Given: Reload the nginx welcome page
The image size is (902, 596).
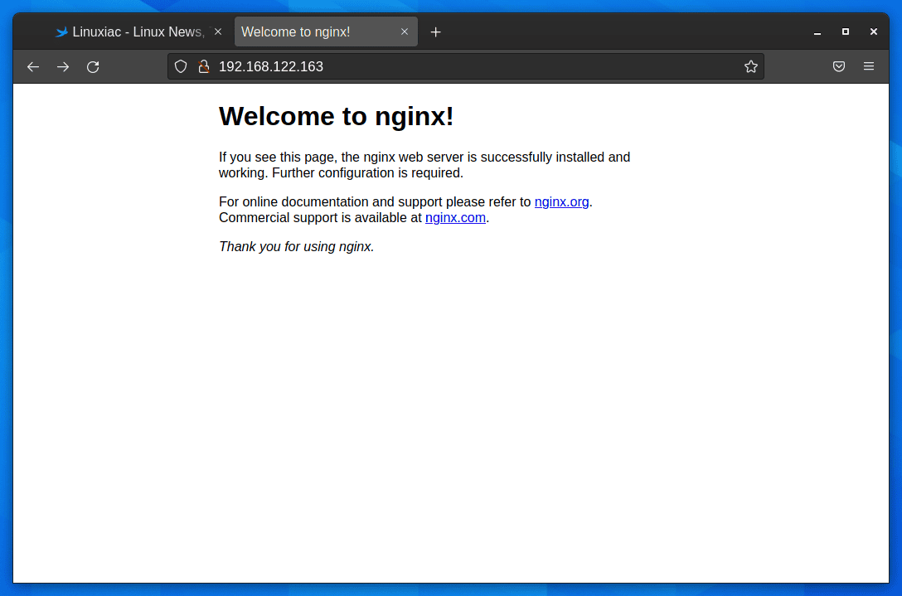Looking at the screenshot, I should [x=93, y=66].
